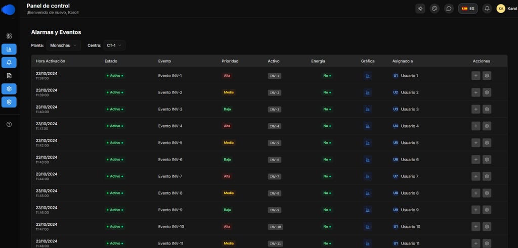
Task: Click the INV-4 asset chip
Action: tap(275, 126)
